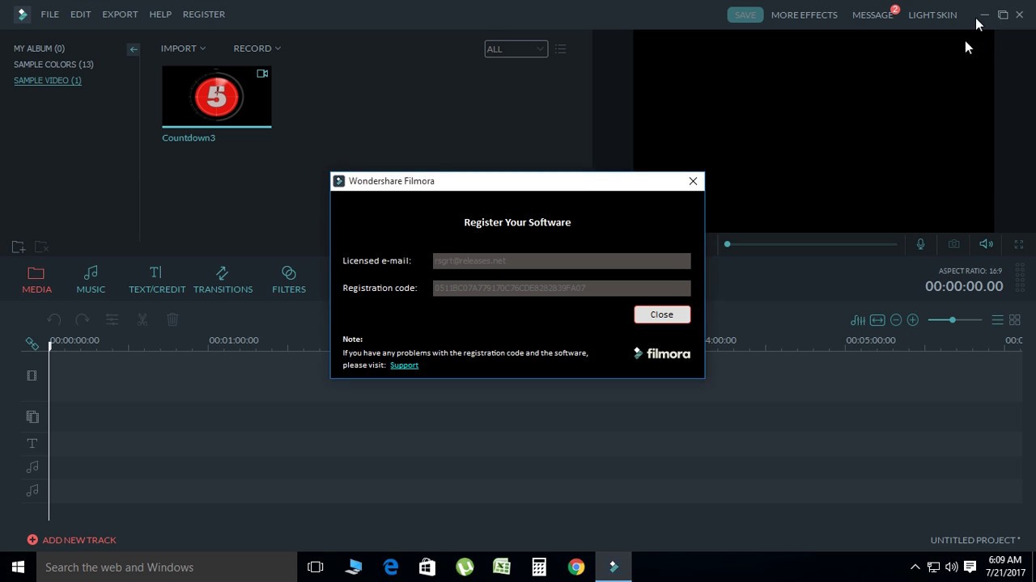1036x582 pixels.
Task: Open Windows Start menu
Action: tap(18, 567)
